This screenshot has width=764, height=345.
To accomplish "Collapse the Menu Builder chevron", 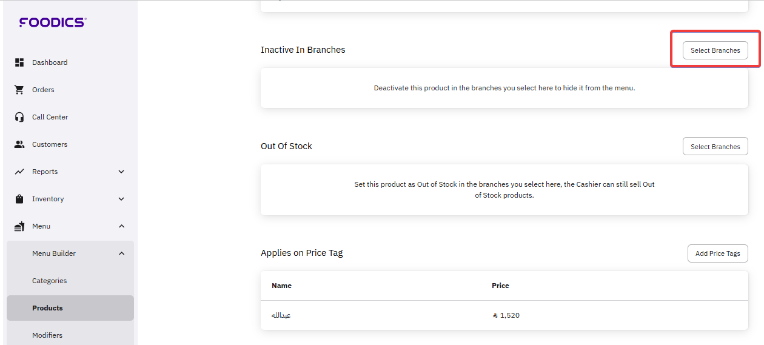I will coord(121,253).
